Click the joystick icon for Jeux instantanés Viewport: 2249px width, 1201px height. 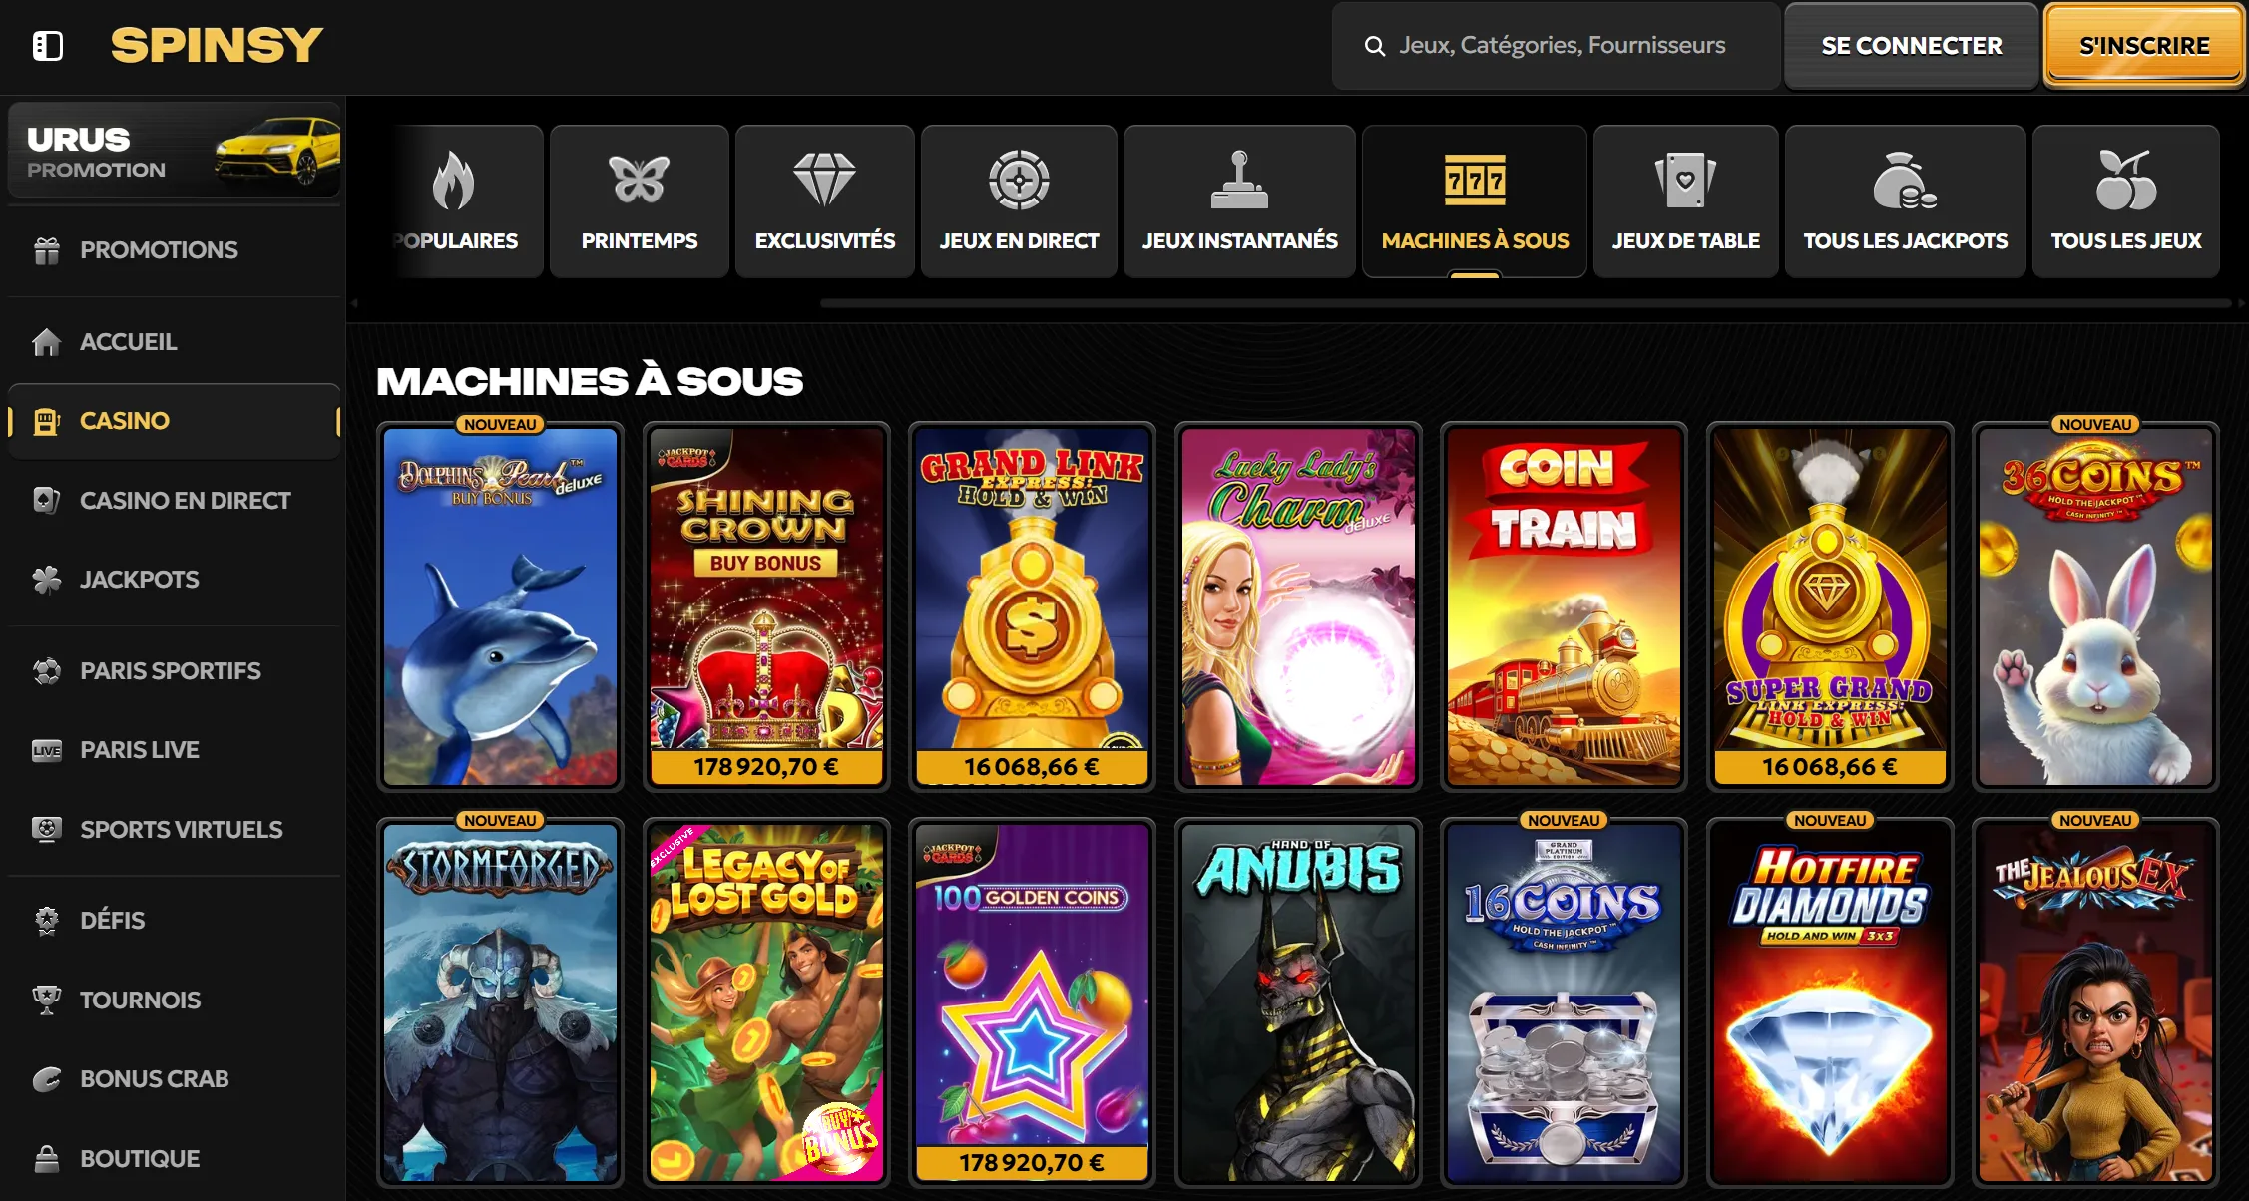point(1239,181)
